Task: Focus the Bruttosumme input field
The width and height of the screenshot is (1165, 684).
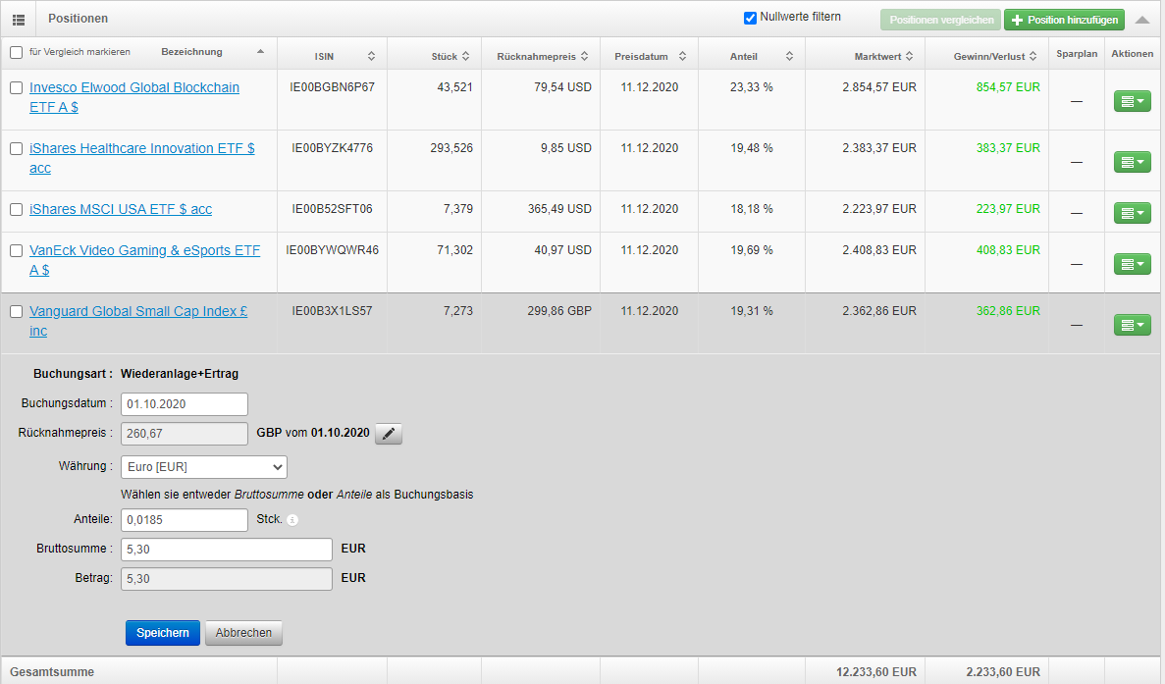Action: [227, 550]
